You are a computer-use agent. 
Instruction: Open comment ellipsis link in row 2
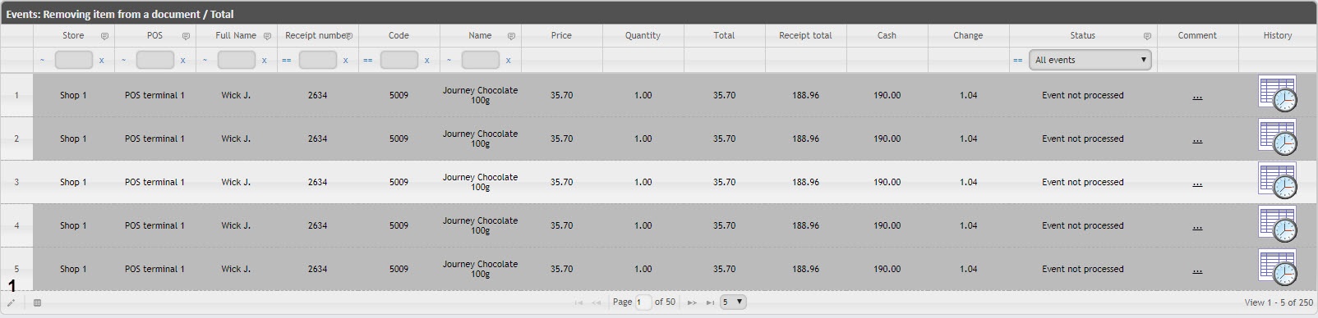tap(1197, 139)
